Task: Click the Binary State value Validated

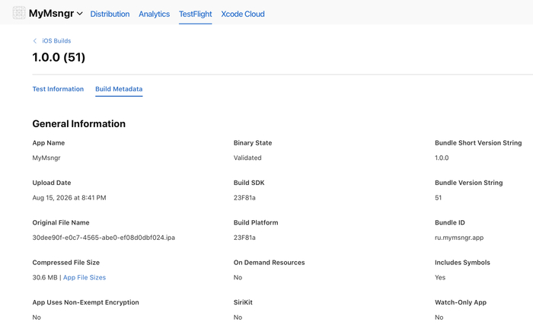Action: [247, 158]
